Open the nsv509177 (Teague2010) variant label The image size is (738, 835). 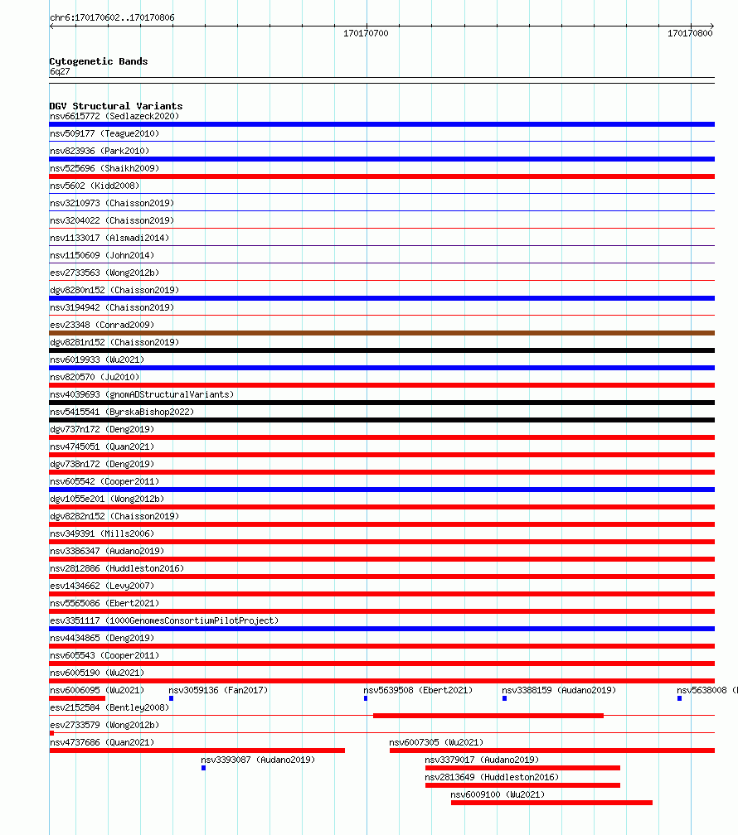[x=104, y=133]
